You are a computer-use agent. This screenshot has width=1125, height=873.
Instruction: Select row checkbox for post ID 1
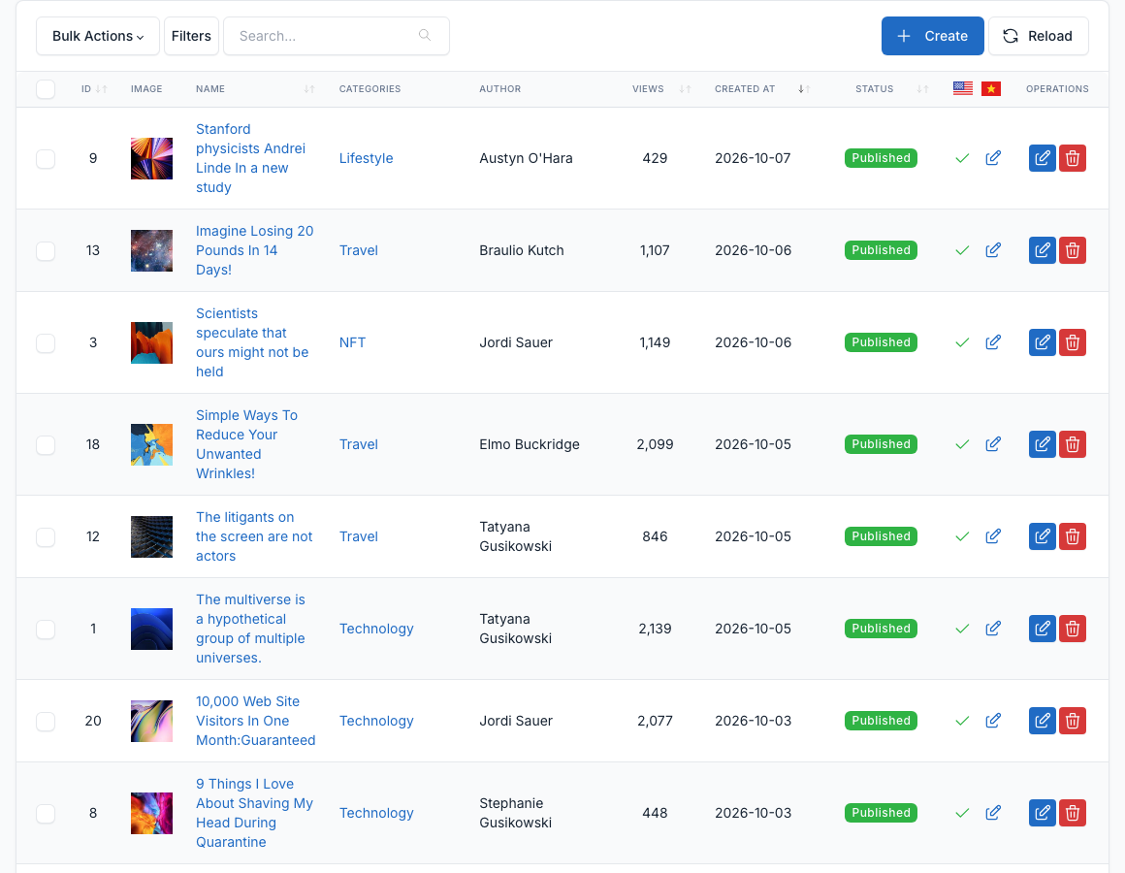click(x=46, y=630)
